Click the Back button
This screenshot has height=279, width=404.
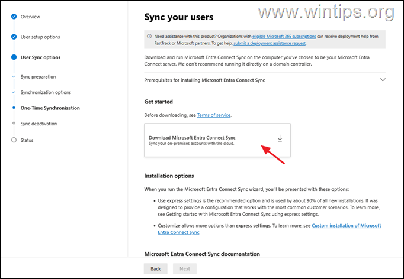point(156,269)
